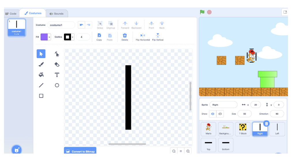This screenshot has width=292, height=157.
Task: Open the Costumes tab
Action: pyautogui.click(x=33, y=13)
